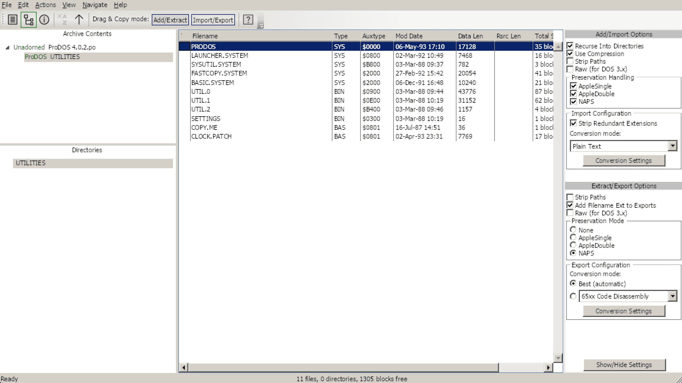
Task: Toggle AppleSingle preservation handling checkbox
Action: pyautogui.click(x=573, y=86)
